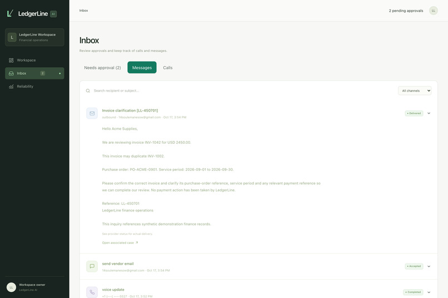Go to Inbox in the sidebar

(34, 73)
